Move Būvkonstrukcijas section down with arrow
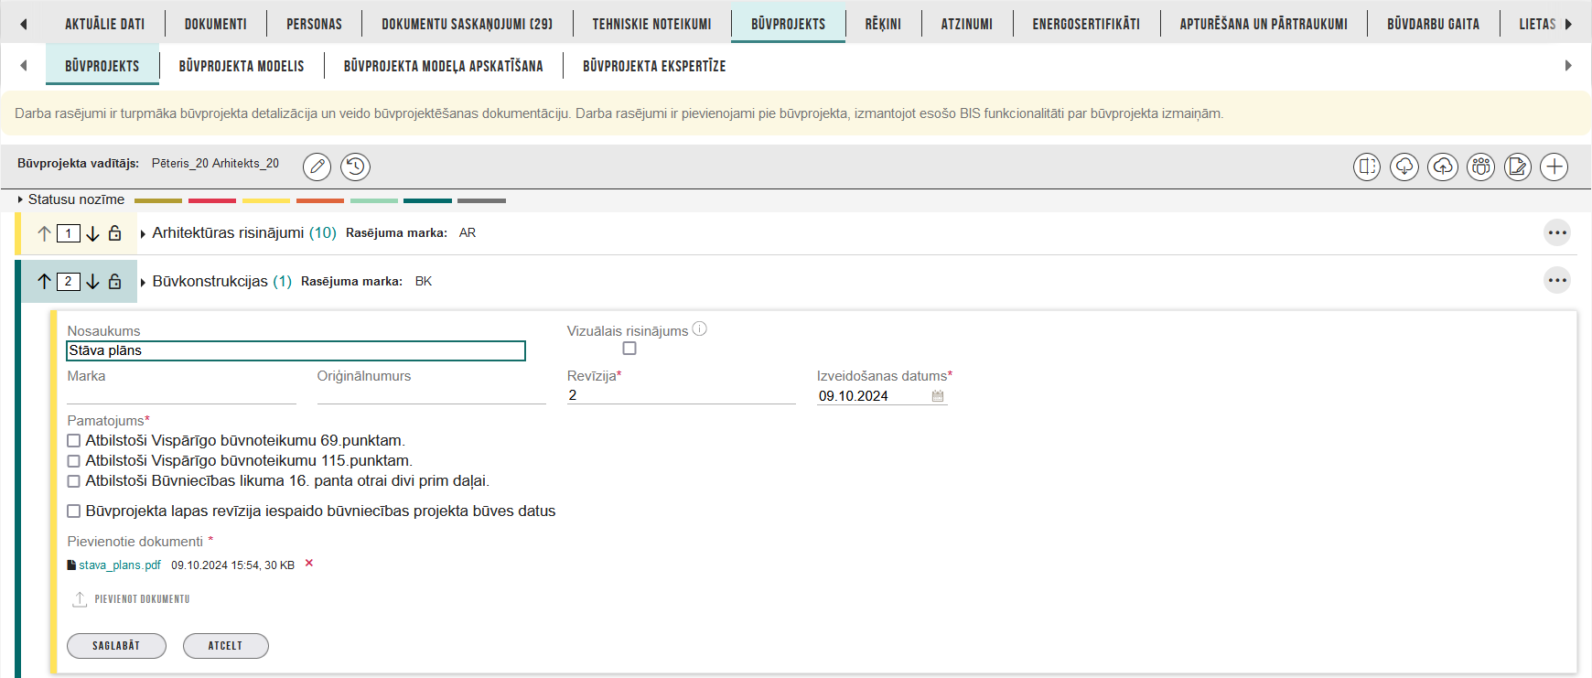1592x678 pixels. [x=92, y=282]
